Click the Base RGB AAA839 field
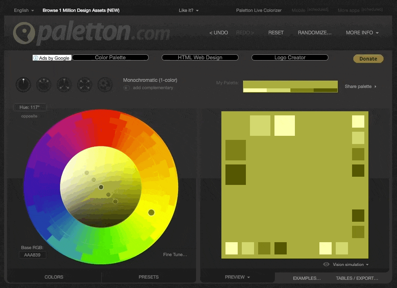The height and width of the screenshot is (288, 397). [x=32, y=255]
